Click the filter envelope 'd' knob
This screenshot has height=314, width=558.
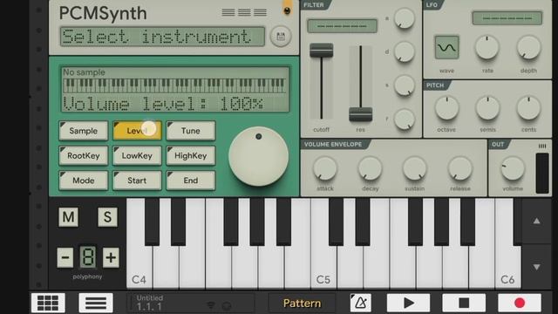(405, 51)
